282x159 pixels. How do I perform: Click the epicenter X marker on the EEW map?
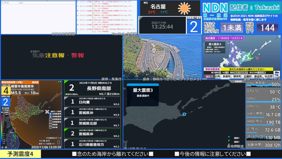47,112
